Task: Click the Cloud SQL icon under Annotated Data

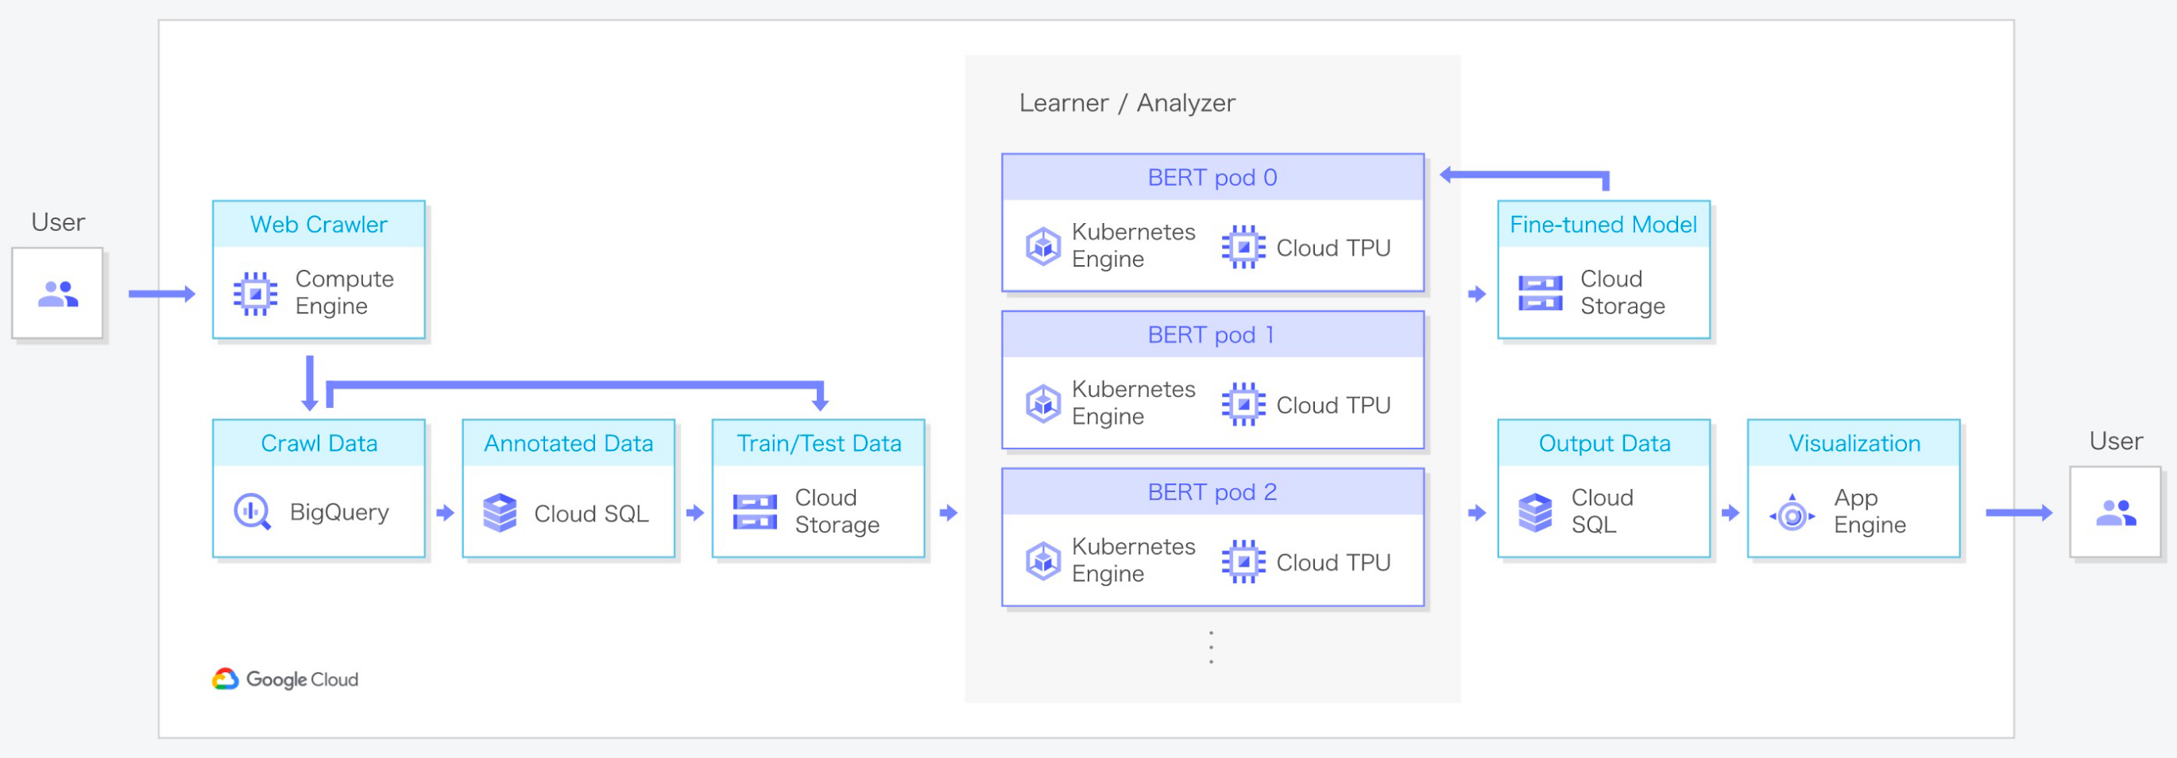Action: point(500,513)
